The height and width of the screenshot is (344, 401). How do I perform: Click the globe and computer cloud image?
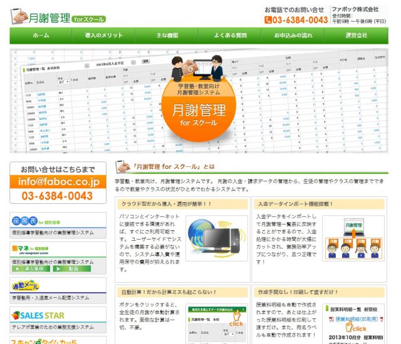click(x=217, y=238)
